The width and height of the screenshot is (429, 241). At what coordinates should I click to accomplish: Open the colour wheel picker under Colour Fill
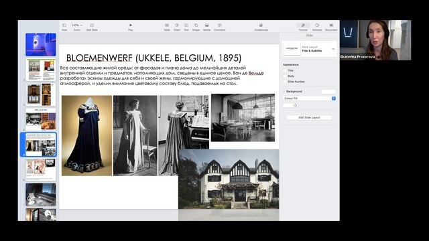coord(295,105)
